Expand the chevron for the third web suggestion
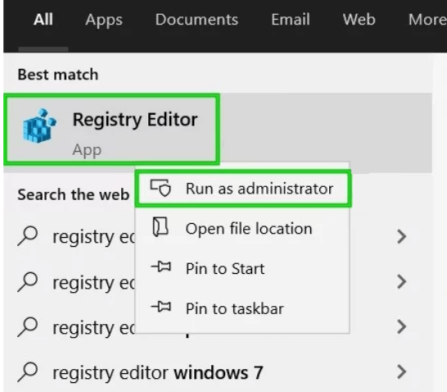Viewport: 447px width, 392px height. [401, 326]
